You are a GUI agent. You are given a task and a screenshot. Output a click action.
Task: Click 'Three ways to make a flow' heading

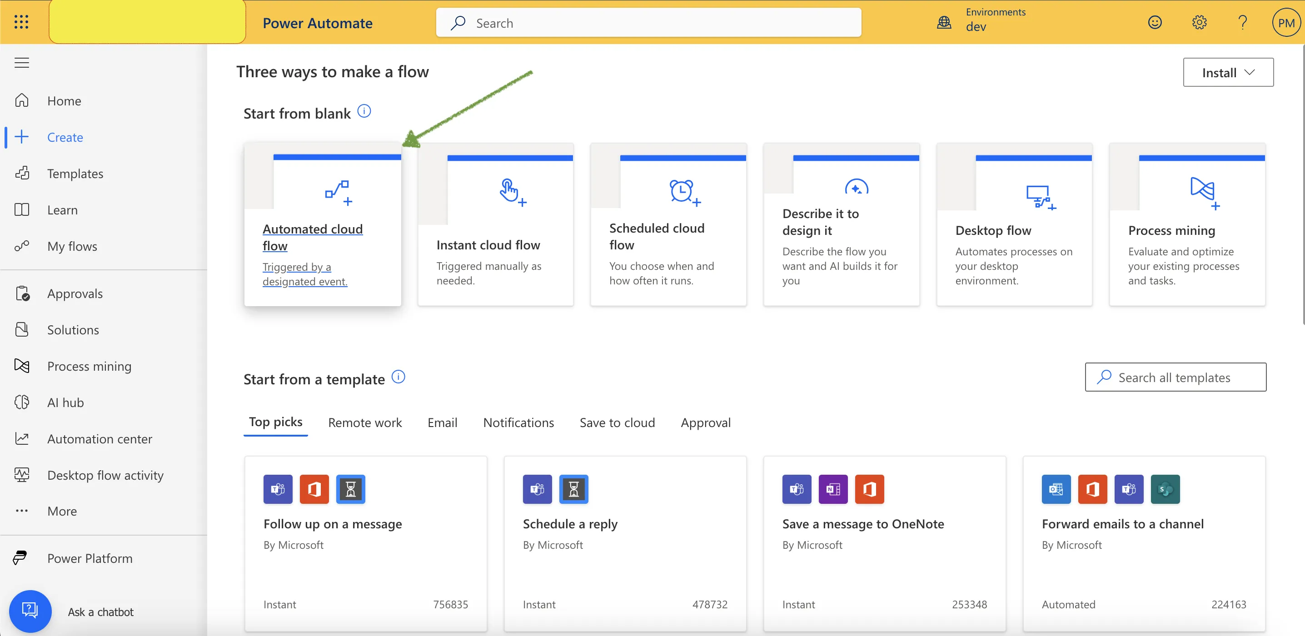[332, 72]
